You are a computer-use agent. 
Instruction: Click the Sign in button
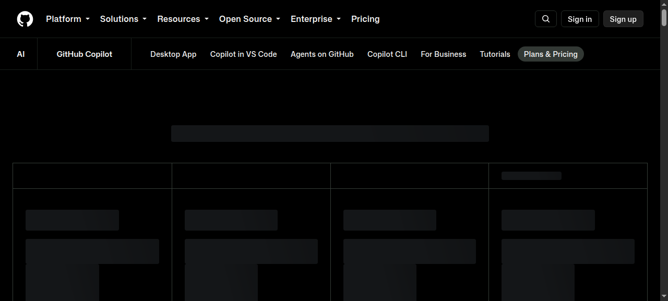point(580,19)
